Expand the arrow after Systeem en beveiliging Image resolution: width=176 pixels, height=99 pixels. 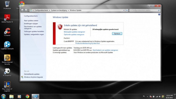tap(68, 10)
